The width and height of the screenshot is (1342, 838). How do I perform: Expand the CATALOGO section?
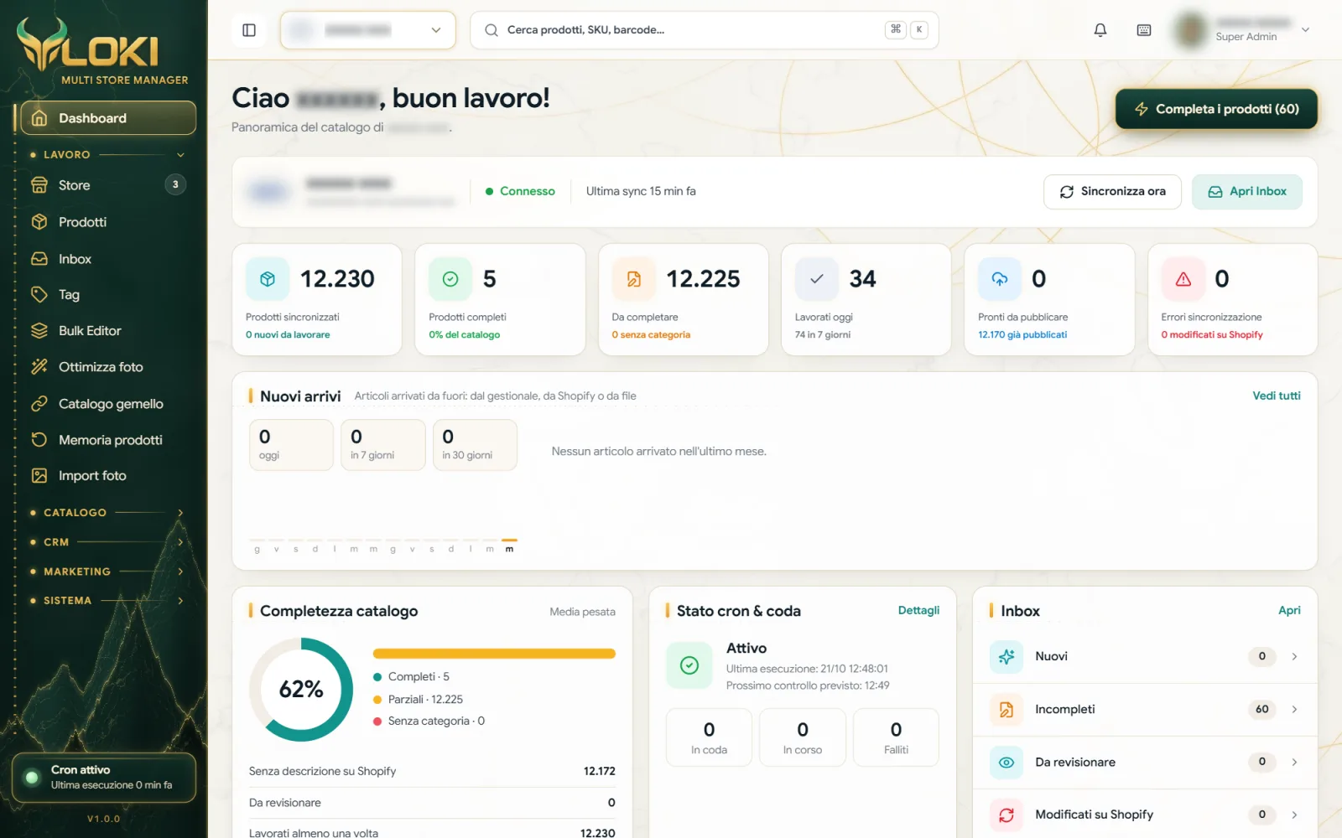pos(108,513)
